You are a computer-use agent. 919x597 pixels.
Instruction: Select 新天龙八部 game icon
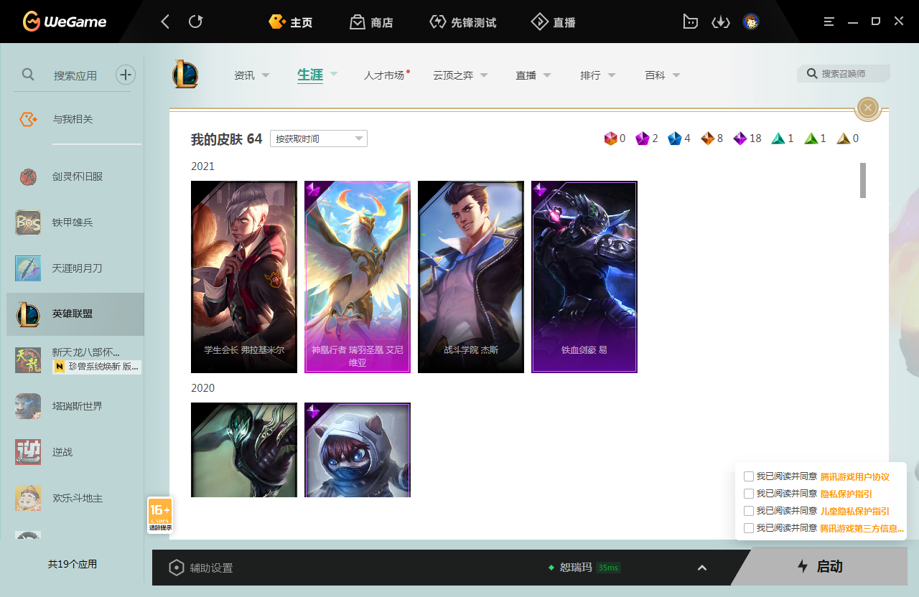(28, 360)
